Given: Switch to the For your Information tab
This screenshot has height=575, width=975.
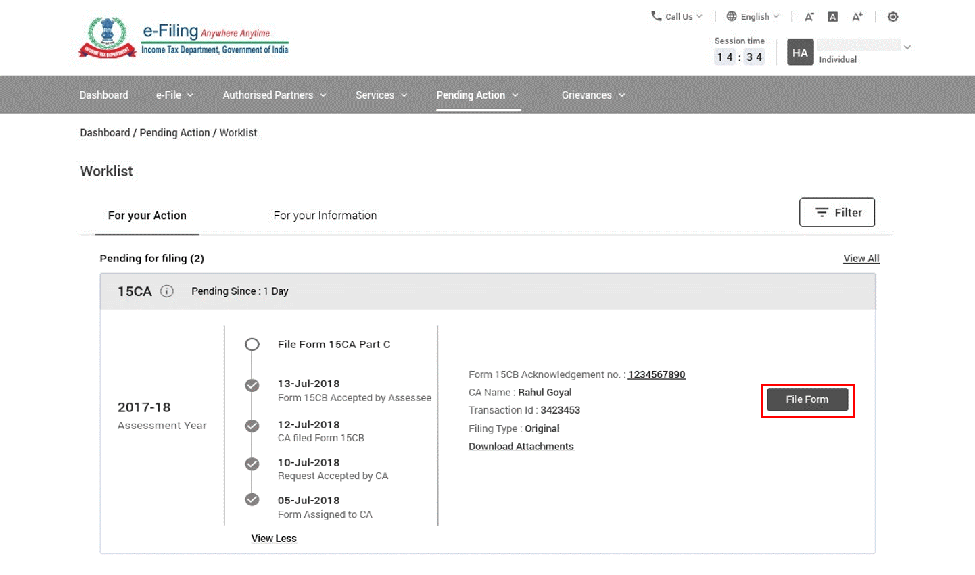Looking at the screenshot, I should (x=325, y=215).
